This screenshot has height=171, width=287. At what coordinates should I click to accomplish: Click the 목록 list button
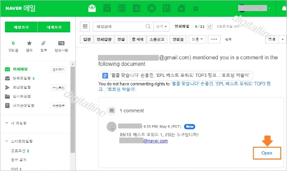(272, 39)
